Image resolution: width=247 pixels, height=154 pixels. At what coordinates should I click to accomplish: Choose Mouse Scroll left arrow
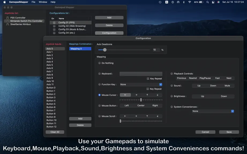click(x=125, y=116)
